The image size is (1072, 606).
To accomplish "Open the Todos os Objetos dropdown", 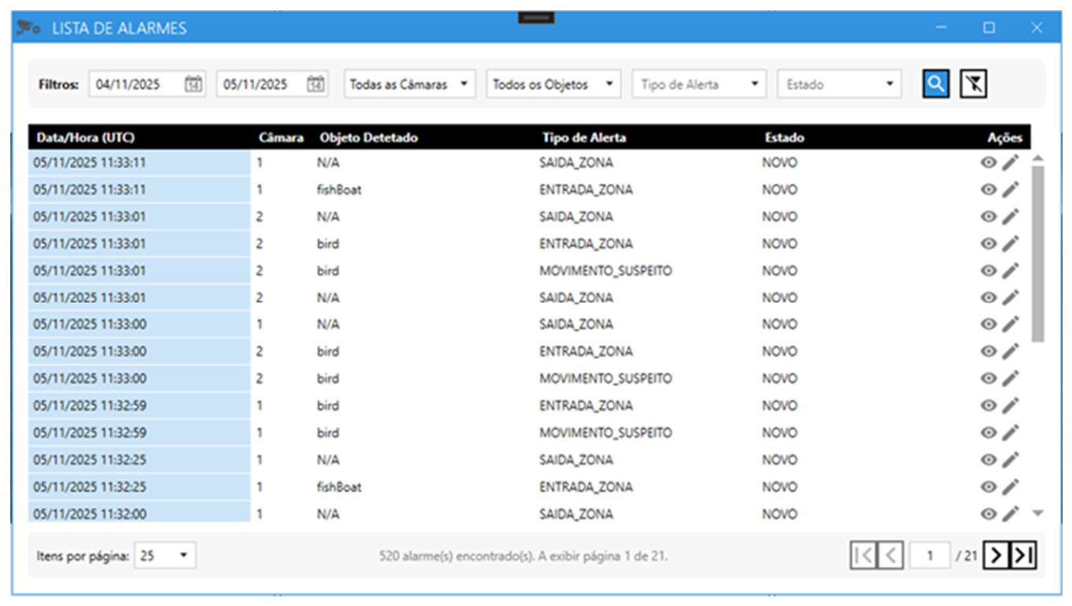I will click(554, 84).
